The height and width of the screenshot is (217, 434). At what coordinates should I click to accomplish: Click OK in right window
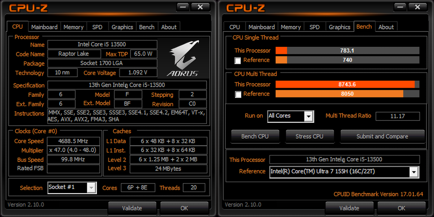[401, 208]
